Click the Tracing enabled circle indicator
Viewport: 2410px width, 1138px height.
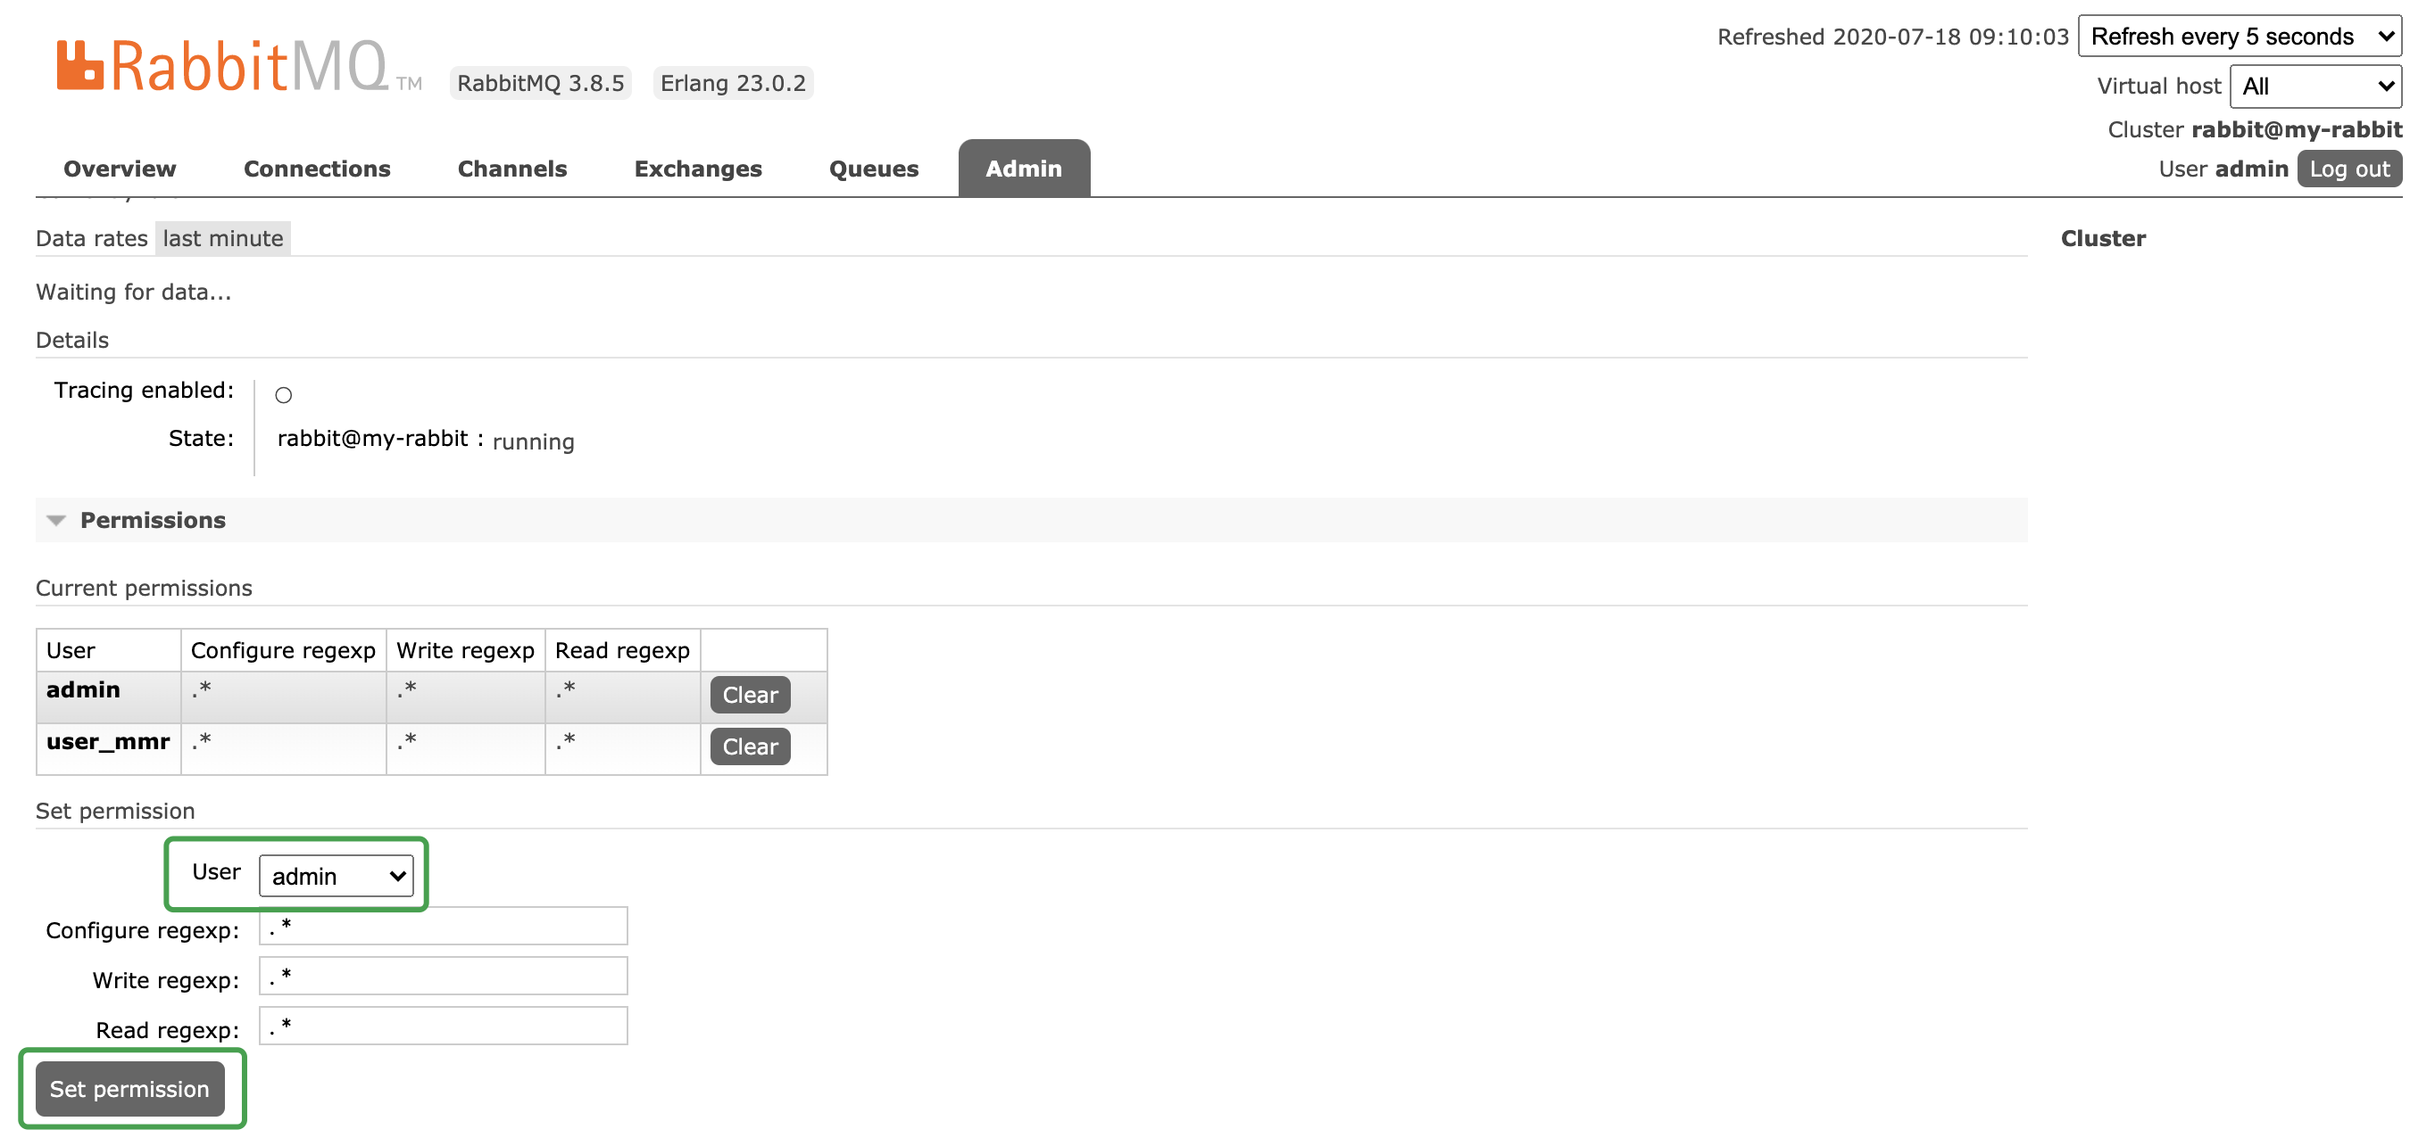coord(284,396)
